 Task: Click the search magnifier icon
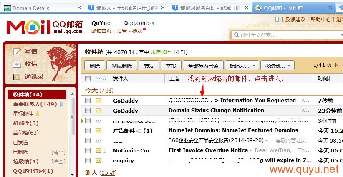coord(236,35)
